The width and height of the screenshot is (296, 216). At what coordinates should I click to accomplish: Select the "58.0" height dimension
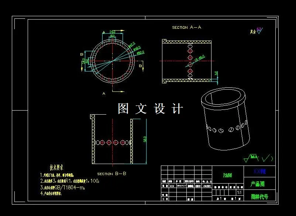tap(145, 139)
